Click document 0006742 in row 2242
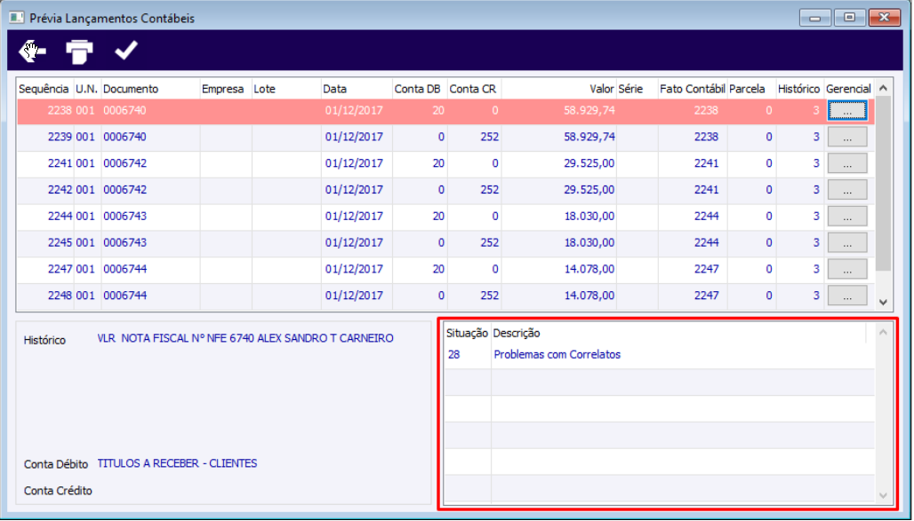 coord(124,190)
